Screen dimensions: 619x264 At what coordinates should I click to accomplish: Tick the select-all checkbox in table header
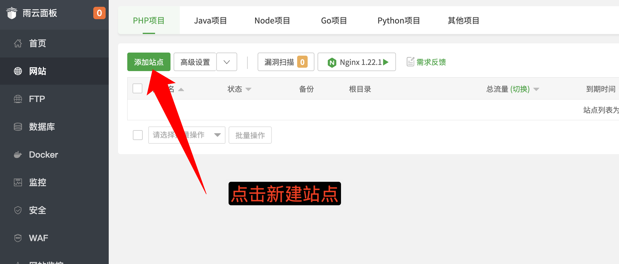(x=137, y=89)
